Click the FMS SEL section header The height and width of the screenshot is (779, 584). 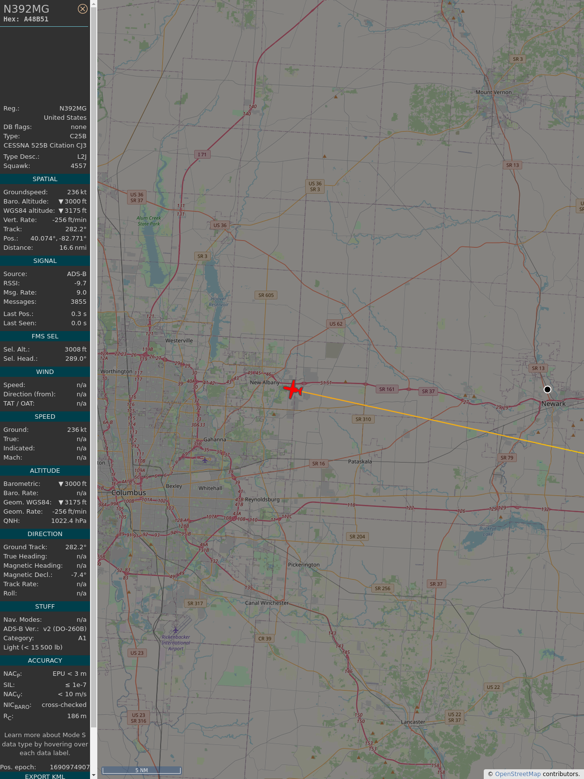tap(45, 336)
